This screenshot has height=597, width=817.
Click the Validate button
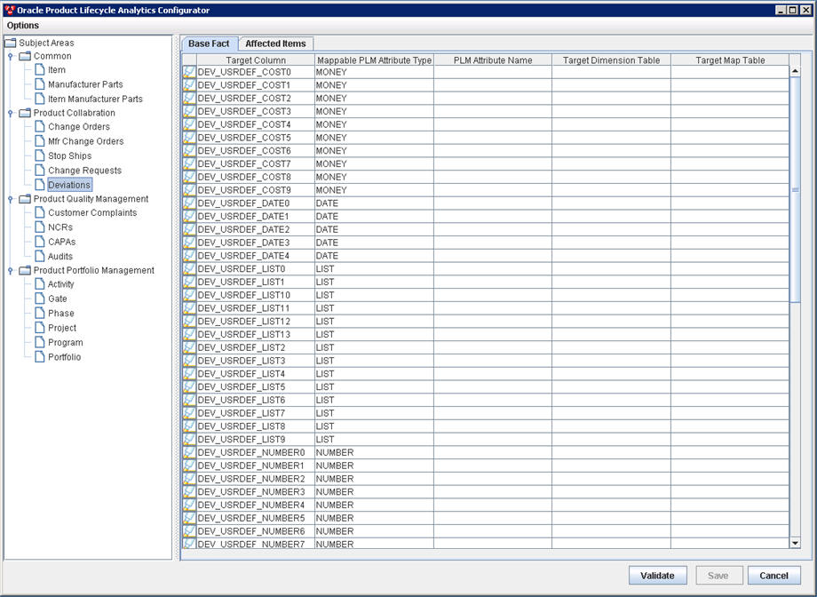click(657, 576)
